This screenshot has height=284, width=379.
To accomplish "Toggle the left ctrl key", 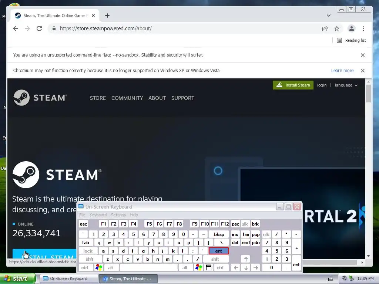I will point(85,268).
